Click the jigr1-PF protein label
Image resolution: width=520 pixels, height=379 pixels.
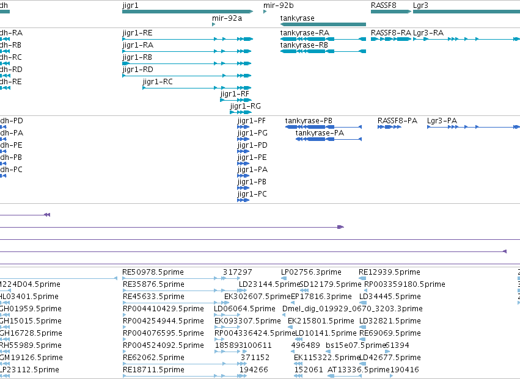tap(251, 121)
